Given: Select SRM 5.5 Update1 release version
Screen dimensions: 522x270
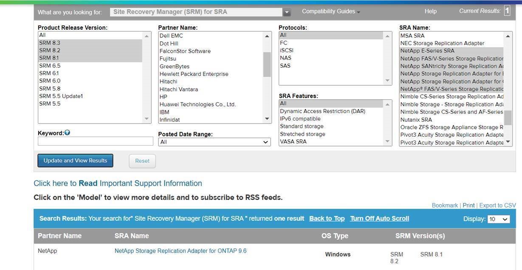Looking at the screenshot, I should pos(90,96).
